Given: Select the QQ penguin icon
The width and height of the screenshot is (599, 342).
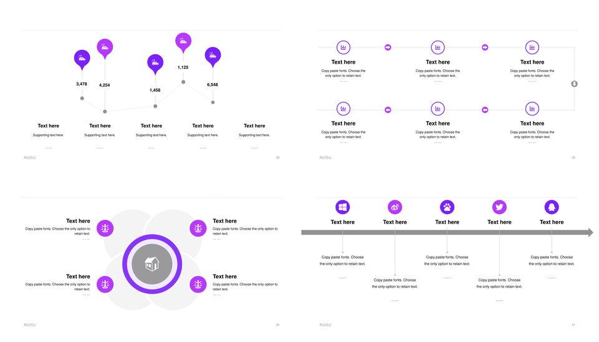Looking at the screenshot, I should click(x=552, y=207).
